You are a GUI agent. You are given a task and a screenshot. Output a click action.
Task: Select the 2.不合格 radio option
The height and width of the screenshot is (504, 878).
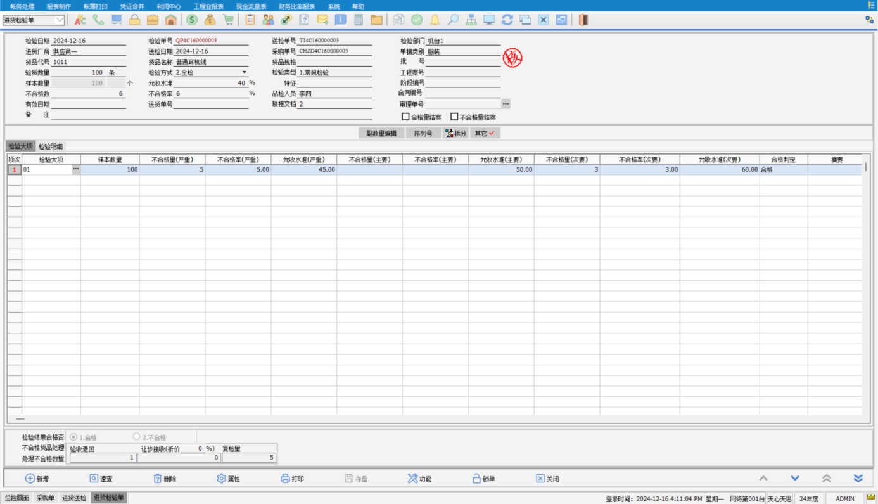136,437
